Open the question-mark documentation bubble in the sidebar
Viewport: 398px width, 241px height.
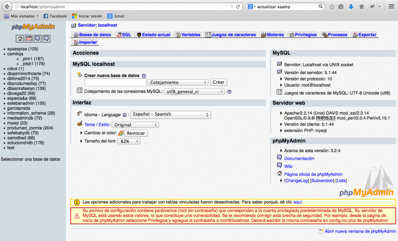pos(37,39)
